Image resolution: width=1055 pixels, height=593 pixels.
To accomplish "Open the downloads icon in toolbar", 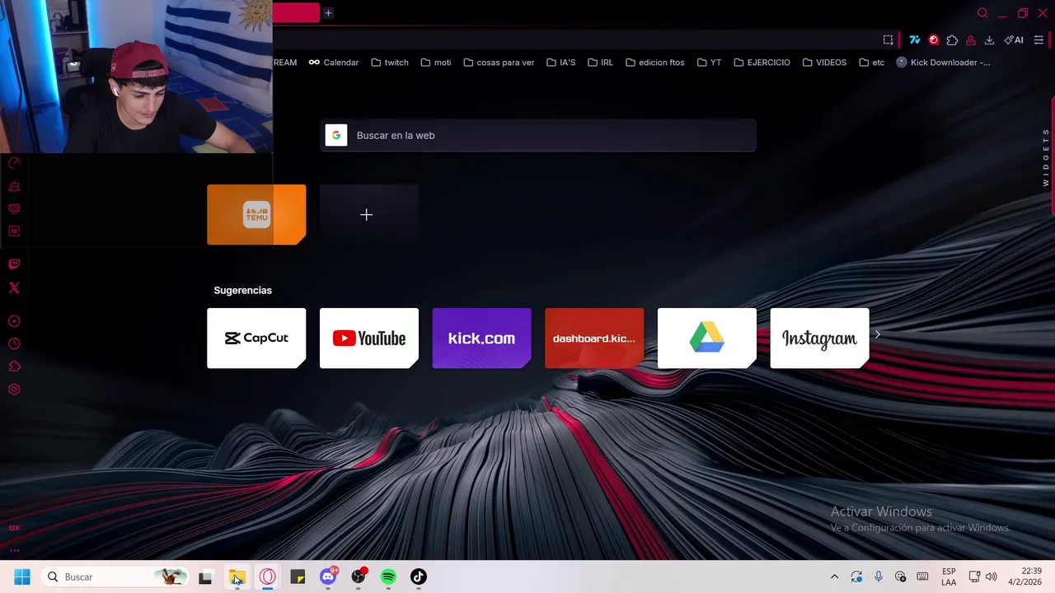I will [x=989, y=40].
